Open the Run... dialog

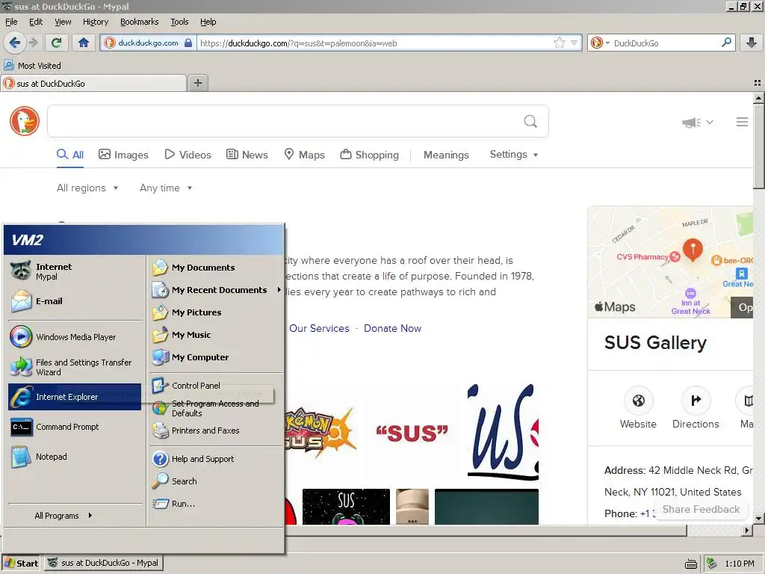(x=216, y=504)
